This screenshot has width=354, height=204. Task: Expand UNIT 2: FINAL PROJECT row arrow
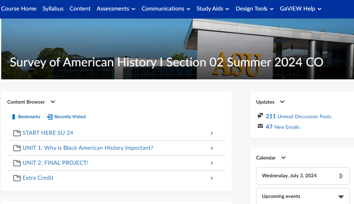[212, 163]
